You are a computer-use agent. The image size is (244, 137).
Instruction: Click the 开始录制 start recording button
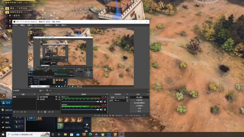(x=139, y=100)
